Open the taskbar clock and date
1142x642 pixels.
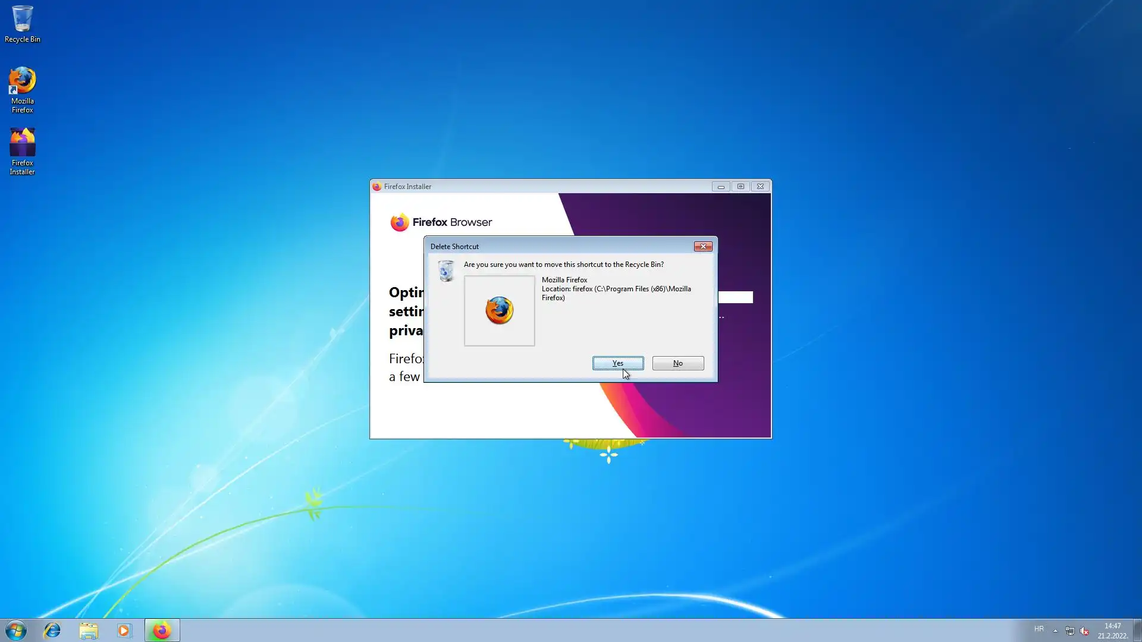[x=1112, y=630]
